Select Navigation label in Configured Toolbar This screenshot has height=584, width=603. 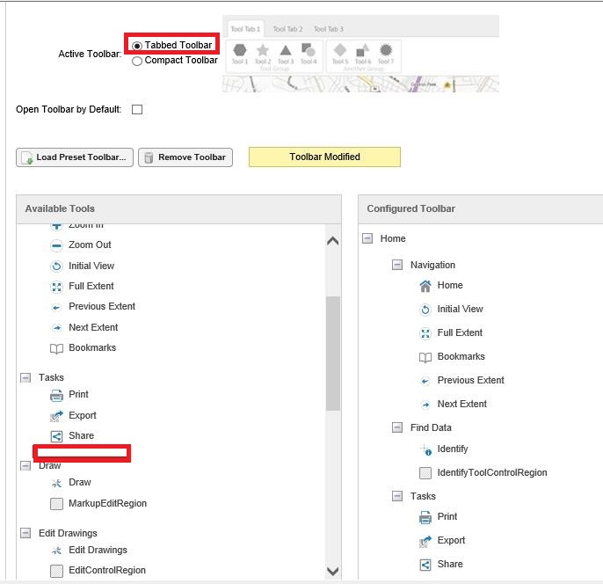pos(433,265)
